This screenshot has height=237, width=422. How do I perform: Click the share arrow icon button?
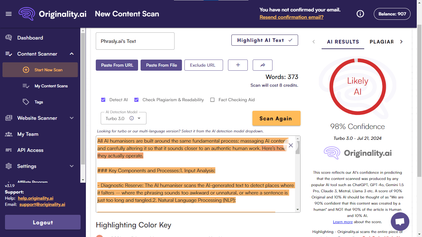tap(263, 65)
